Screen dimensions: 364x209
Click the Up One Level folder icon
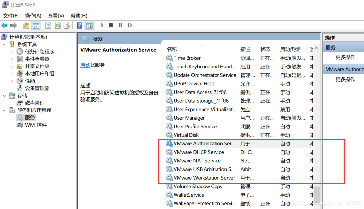(26, 25)
